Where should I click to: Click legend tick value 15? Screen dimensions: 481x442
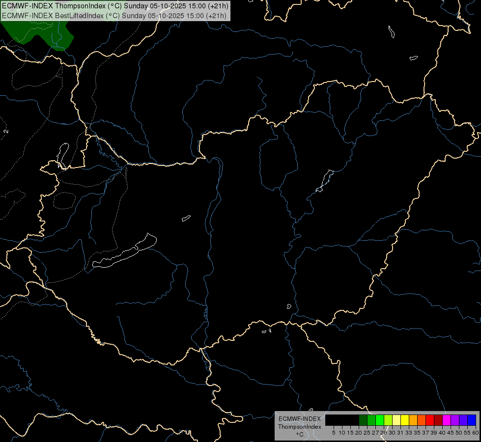350,433
